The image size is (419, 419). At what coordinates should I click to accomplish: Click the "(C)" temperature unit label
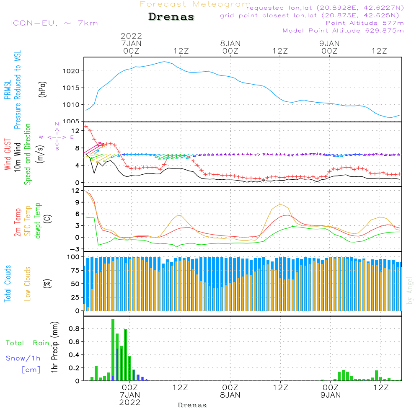point(48,219)
